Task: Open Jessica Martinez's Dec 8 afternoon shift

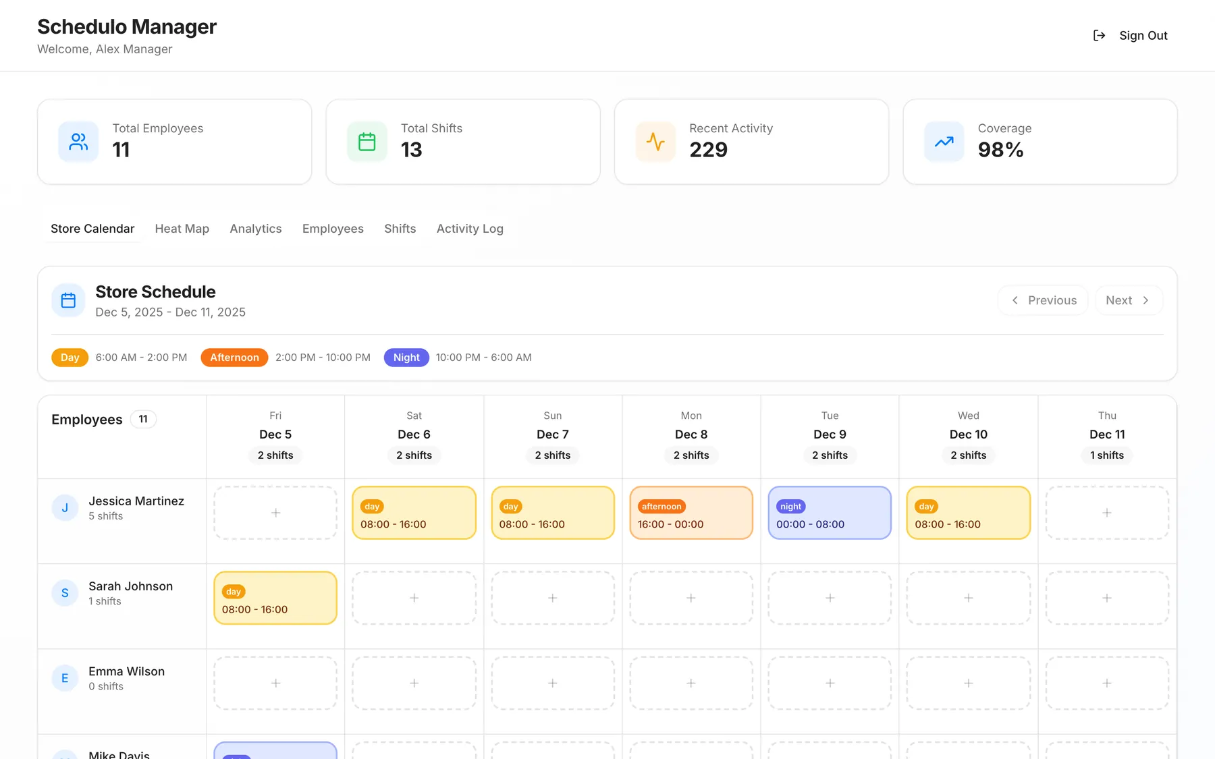Action: 691,513
